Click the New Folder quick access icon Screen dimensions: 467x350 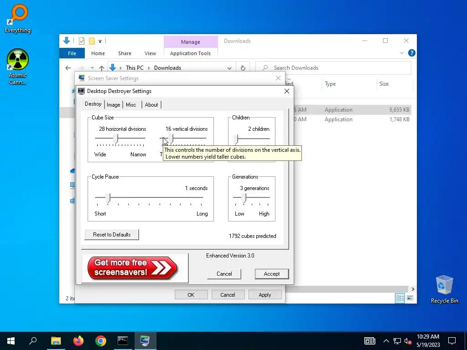[x=92, y=41]
